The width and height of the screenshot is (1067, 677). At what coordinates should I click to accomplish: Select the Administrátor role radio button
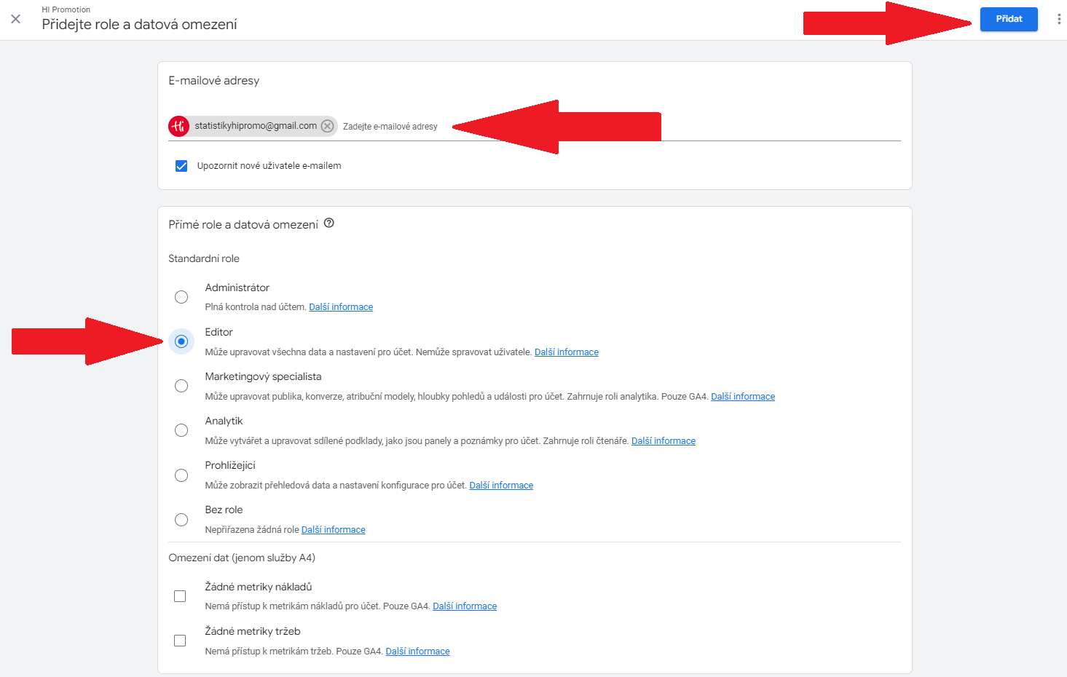[x=181, y=297]
